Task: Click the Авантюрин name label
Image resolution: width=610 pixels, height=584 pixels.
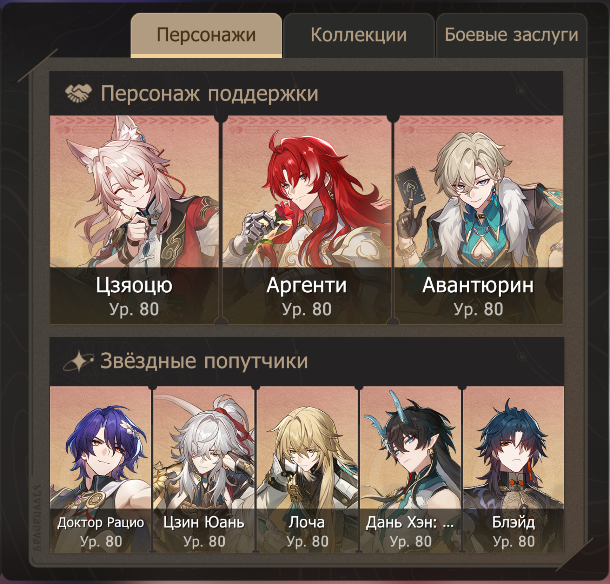Action: point(478,285)
